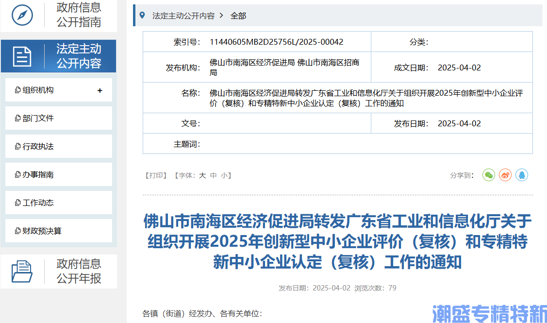Expand 组织机构 with the plus sign
This screenshot has width=547, height=323.
[x=100, y=90]
